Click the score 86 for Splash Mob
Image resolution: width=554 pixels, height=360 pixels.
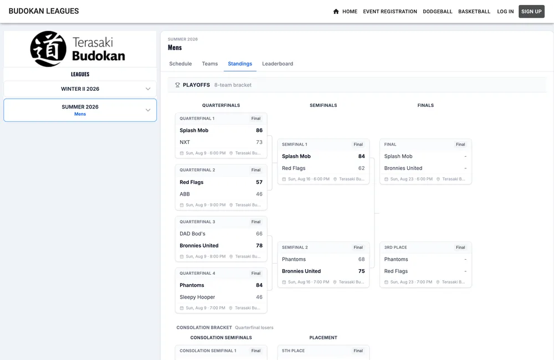(259, 130)
